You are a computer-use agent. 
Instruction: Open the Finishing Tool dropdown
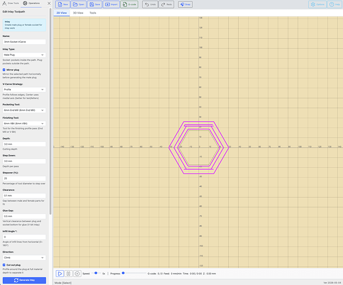click(x=24, y=124)
